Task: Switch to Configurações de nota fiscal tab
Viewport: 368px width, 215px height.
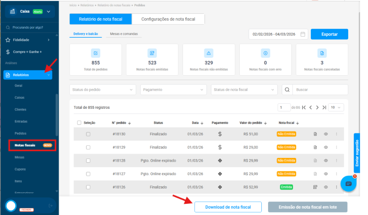Action: click(168, 19)
